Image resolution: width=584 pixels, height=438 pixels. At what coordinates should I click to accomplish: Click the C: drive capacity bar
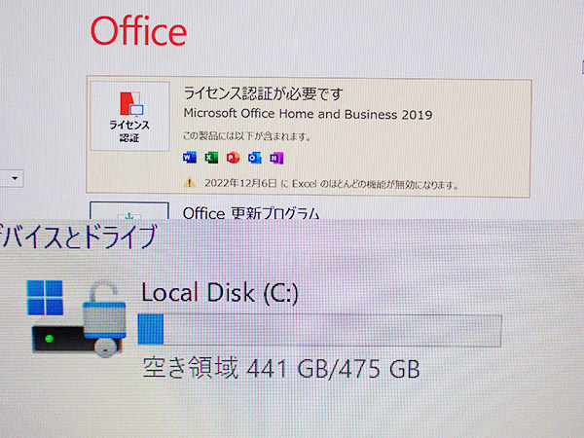[x=319, y=329]
